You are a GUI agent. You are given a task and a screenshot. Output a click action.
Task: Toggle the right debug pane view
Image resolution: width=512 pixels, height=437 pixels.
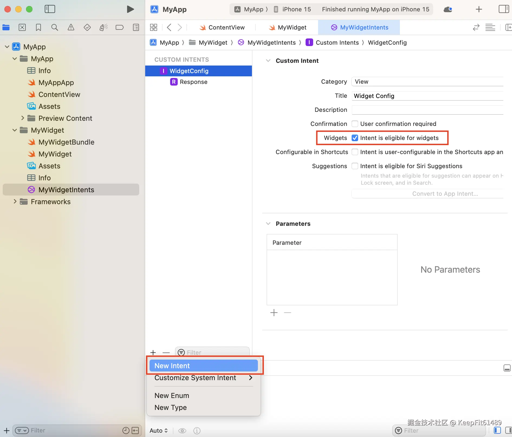point(508,431)
